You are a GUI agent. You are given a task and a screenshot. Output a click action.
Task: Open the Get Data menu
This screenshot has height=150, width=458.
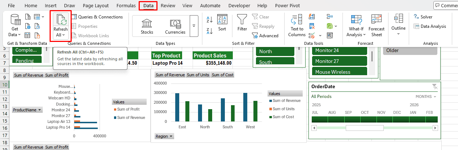coord(14,25)
